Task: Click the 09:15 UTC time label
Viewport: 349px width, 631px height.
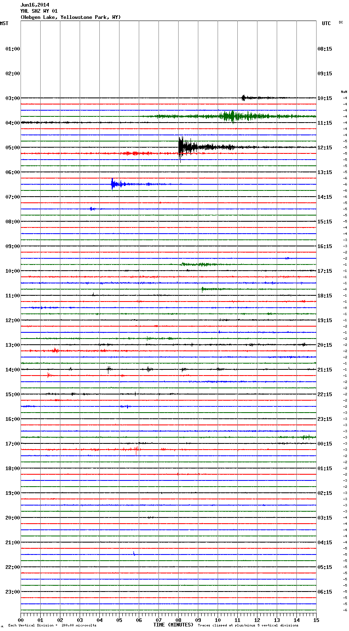Action: (325, 74)
